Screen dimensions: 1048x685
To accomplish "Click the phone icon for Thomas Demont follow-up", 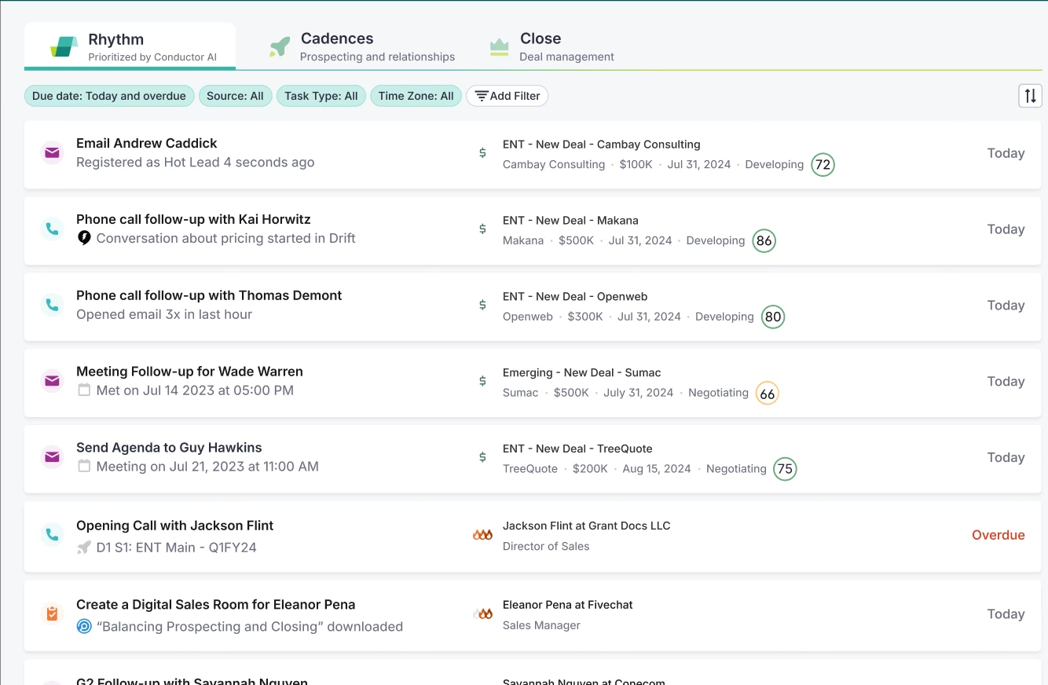I will (x=52, y=305).
